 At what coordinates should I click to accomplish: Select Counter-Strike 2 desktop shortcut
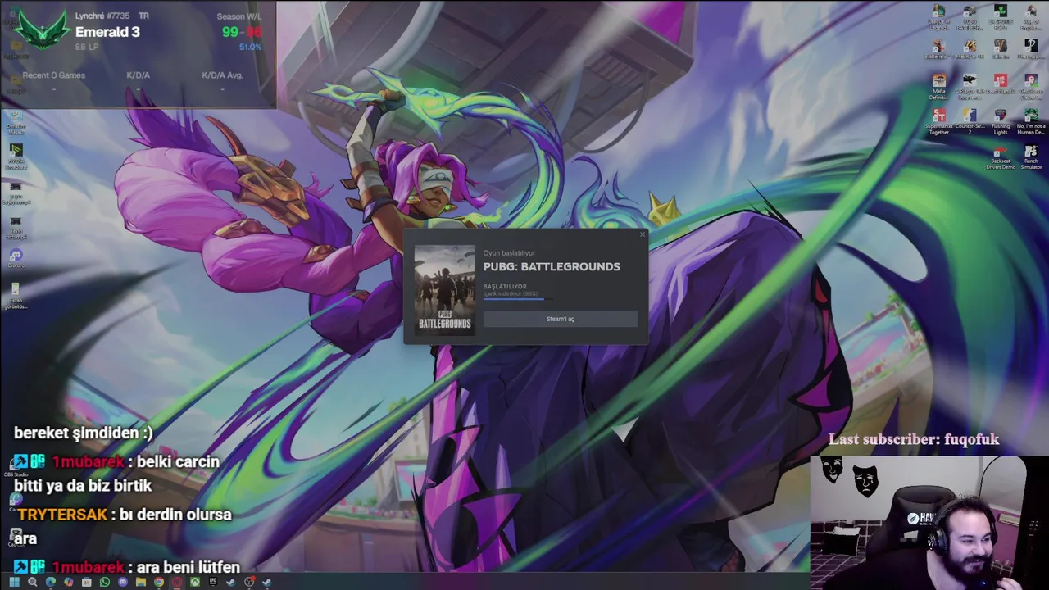coord(970,121)
